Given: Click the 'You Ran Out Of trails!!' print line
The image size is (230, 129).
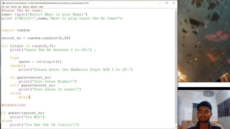Looking at the screenshot, I should [45, 125].
